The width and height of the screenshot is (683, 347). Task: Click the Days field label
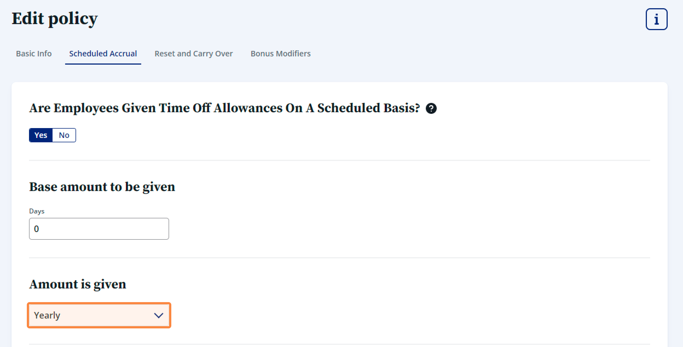point(37,211)
